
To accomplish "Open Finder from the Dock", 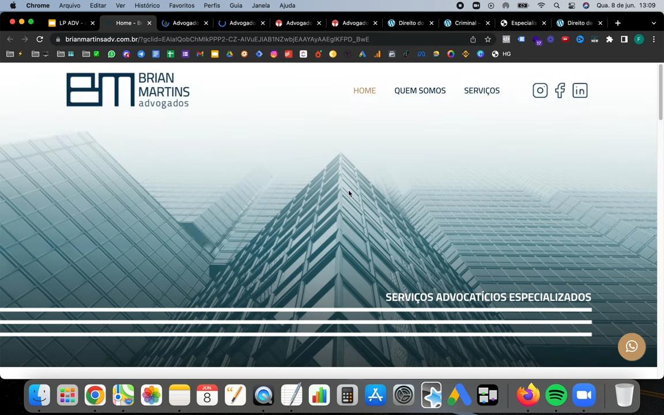I will (x=39, y=395).
